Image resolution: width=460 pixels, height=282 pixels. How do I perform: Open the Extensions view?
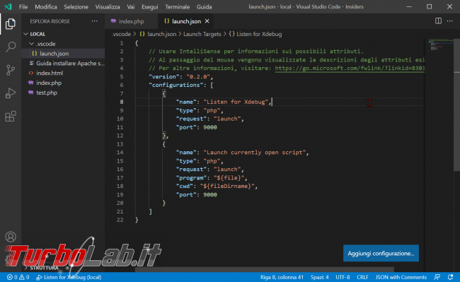tap(11, 117)
